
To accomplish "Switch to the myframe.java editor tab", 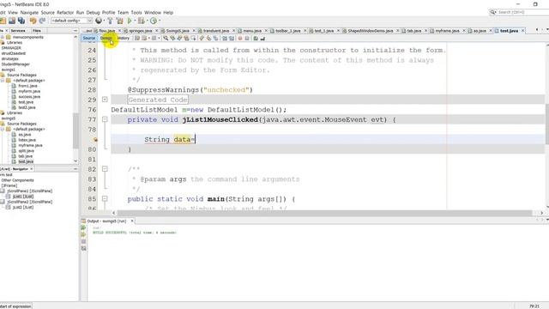I will (x=447, y=31).
